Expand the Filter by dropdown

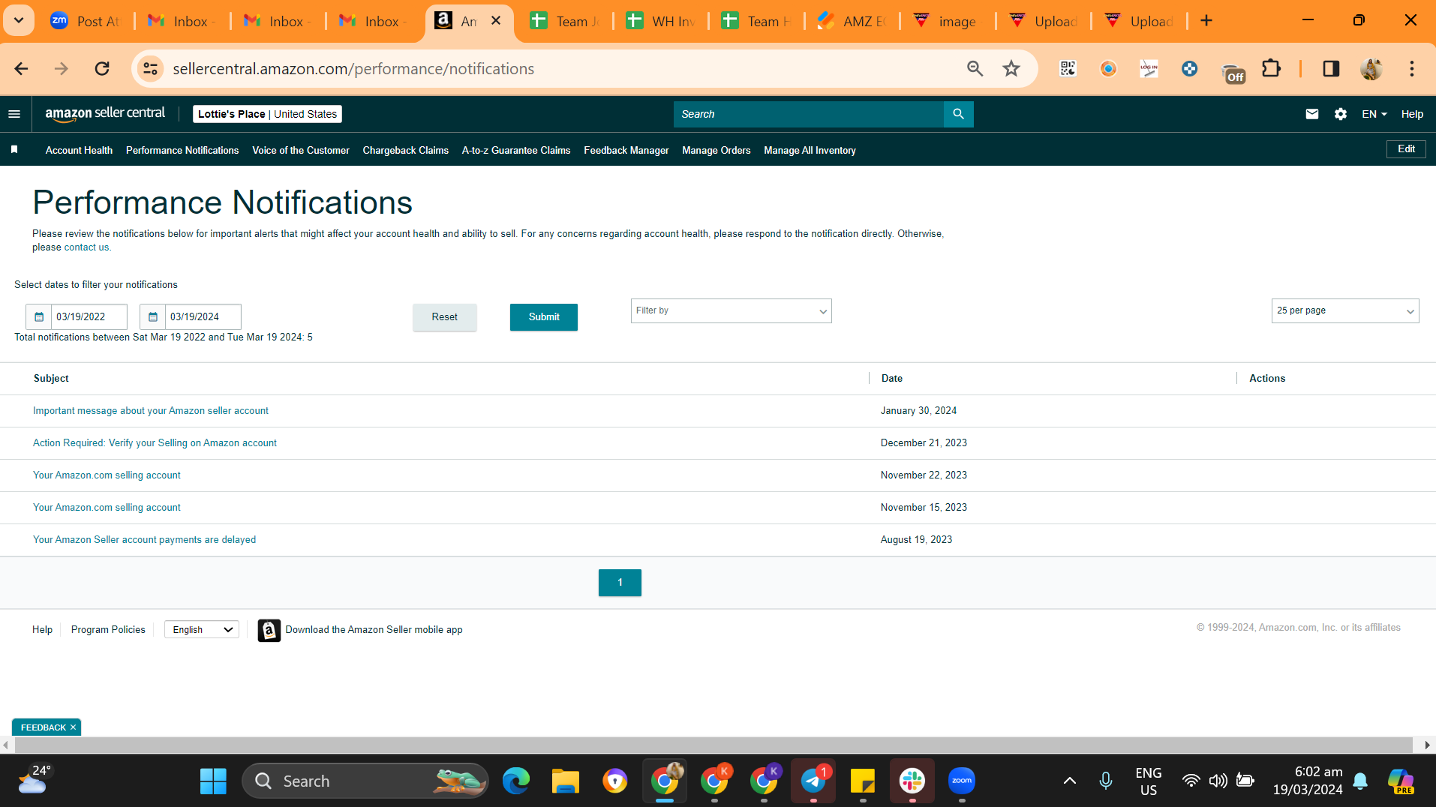(731, 310)
